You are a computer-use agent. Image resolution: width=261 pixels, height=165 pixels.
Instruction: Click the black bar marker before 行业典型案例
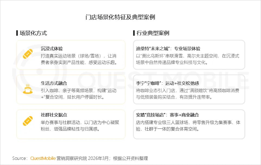click(134, 33)
